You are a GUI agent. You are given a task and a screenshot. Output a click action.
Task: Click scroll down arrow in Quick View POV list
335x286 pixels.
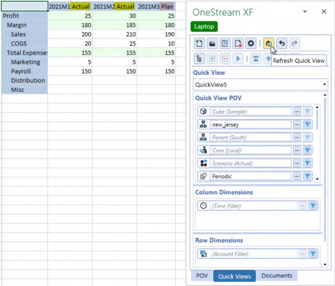(x=317, y=179)
